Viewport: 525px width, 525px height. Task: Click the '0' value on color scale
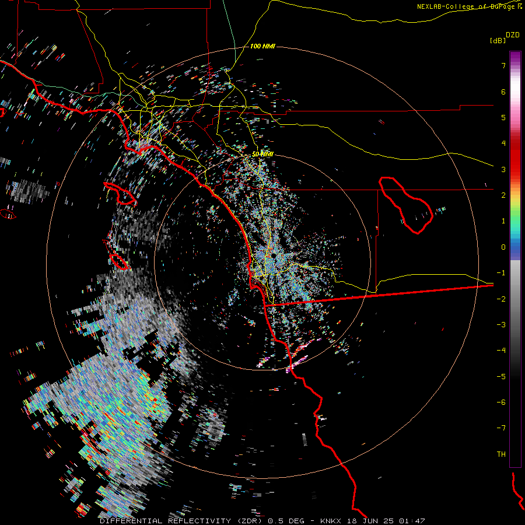point(503,247)
